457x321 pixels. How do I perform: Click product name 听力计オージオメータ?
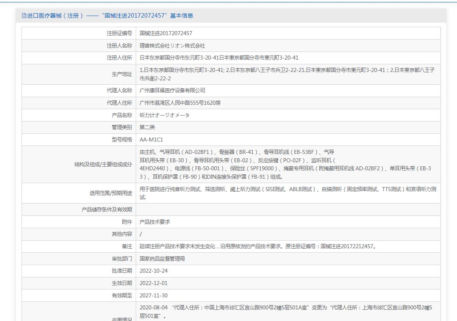point(164,115)
